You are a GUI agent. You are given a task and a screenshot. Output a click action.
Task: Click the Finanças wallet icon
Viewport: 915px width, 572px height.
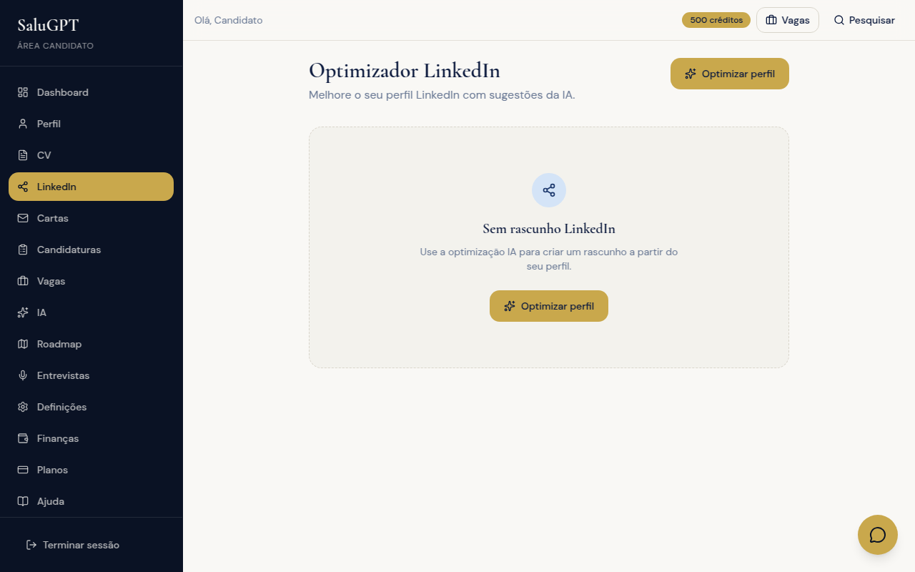(23, 438)
